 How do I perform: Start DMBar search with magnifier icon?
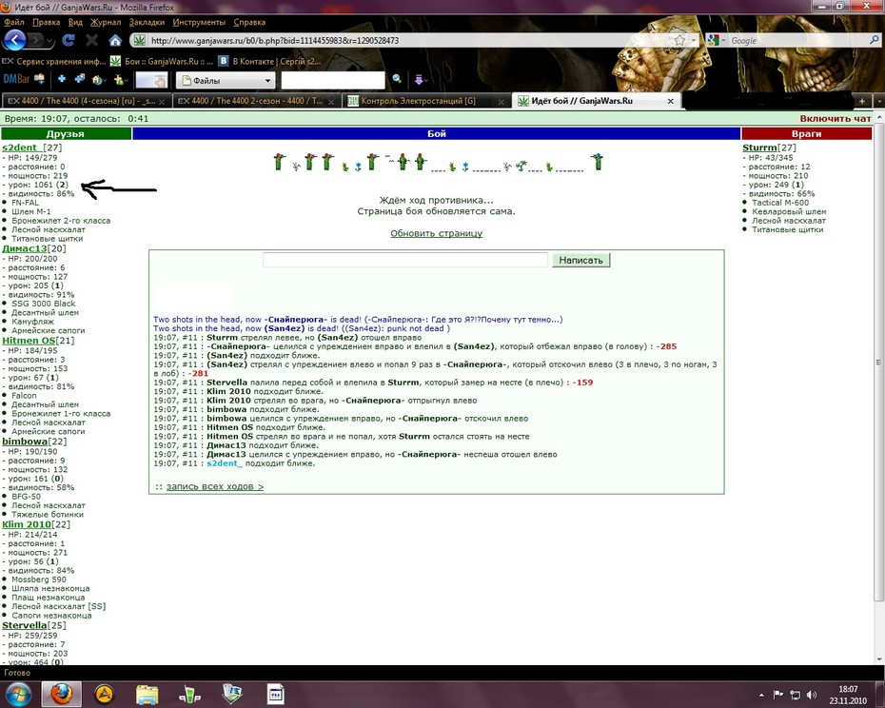(397, 80)
